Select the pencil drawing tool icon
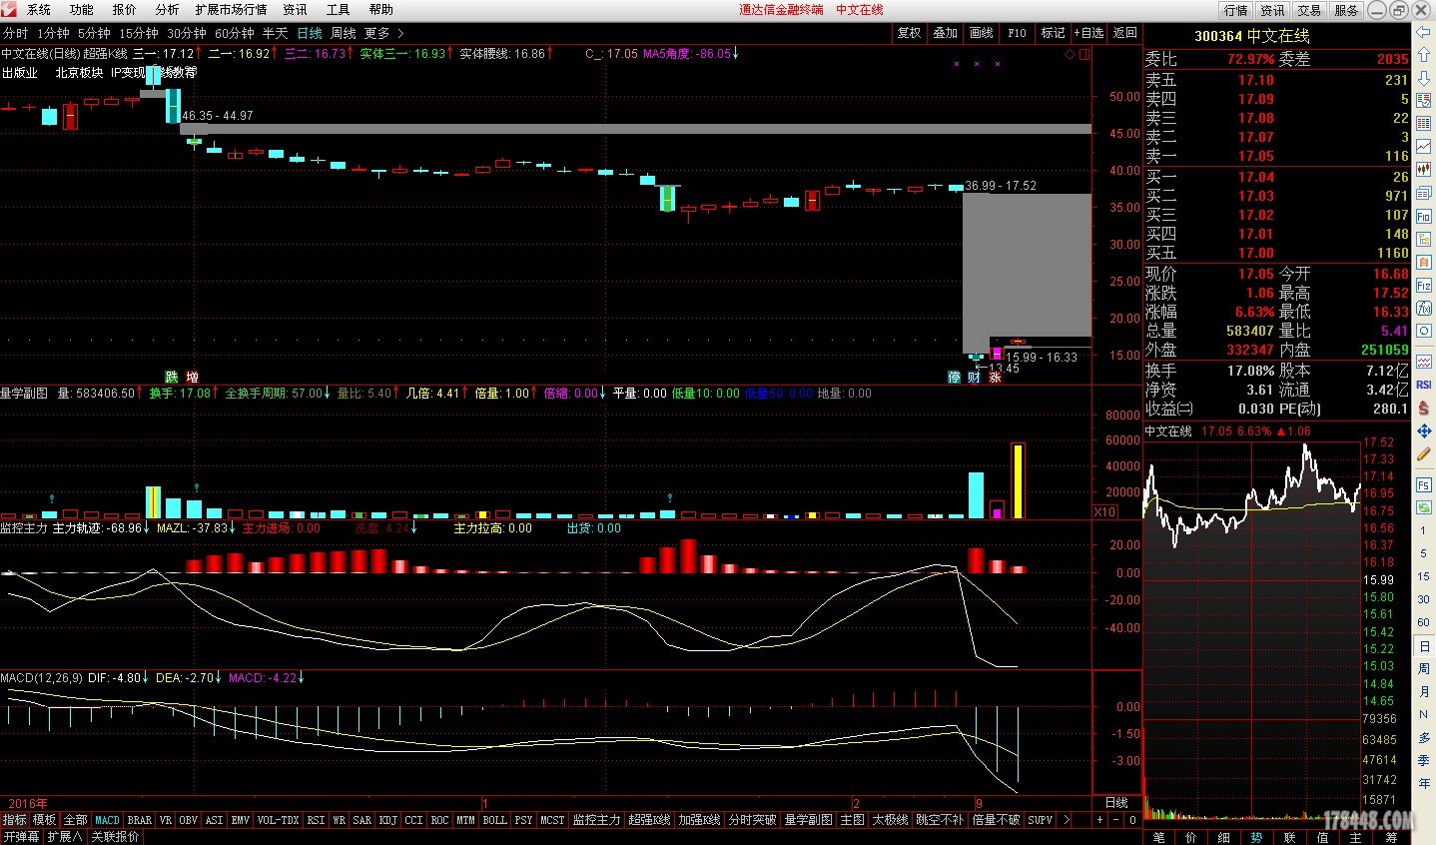Viewport: 1436px width, 845px height. point(1424,454)
